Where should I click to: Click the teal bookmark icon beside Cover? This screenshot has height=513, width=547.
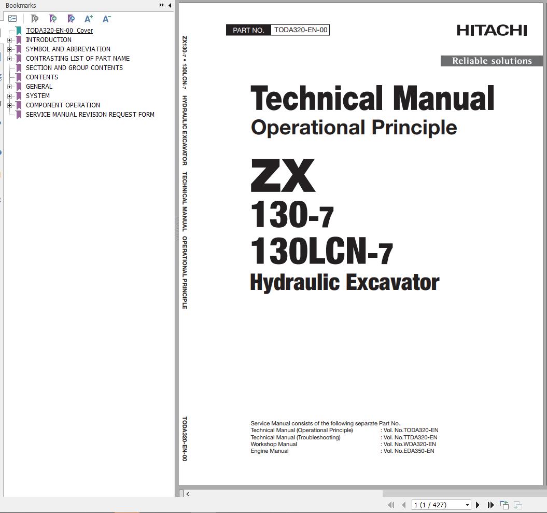pyautogui.click(x=19, y=31)
